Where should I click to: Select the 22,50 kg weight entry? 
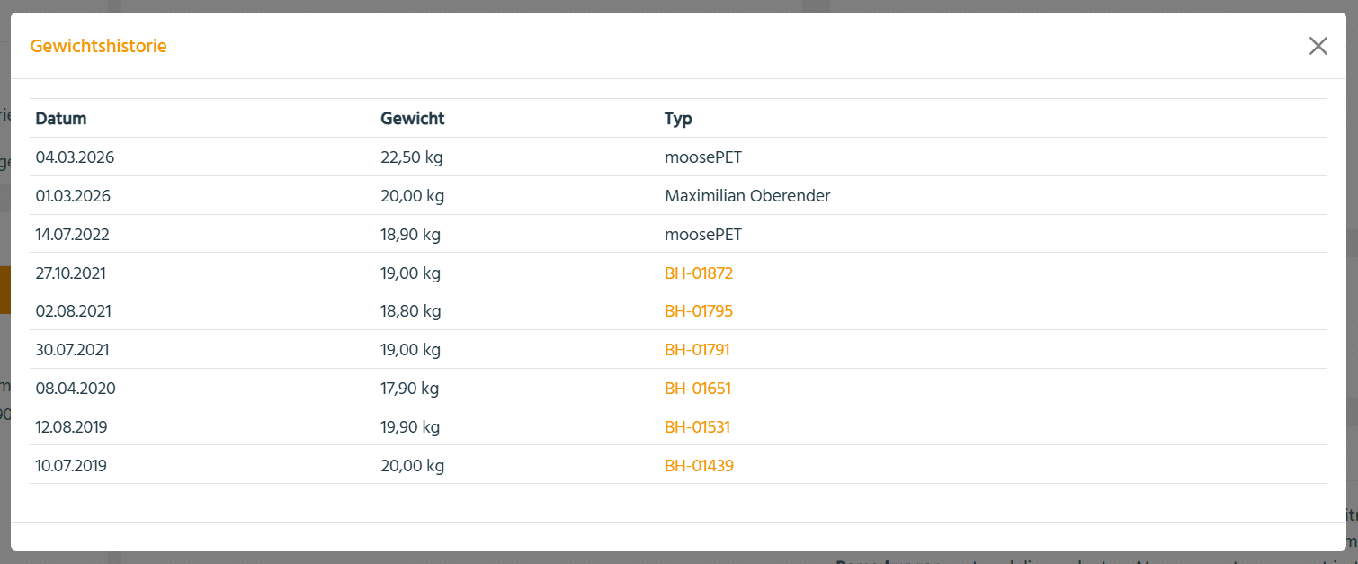(412, 157)
